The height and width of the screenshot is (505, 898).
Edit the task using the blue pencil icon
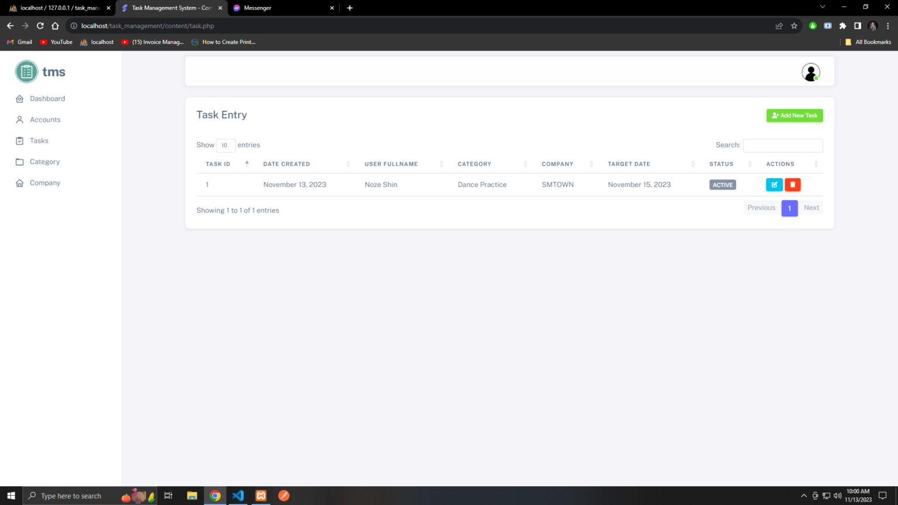point(774,184)
